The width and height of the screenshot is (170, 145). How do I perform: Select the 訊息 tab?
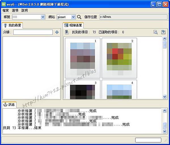click(9, 105)
